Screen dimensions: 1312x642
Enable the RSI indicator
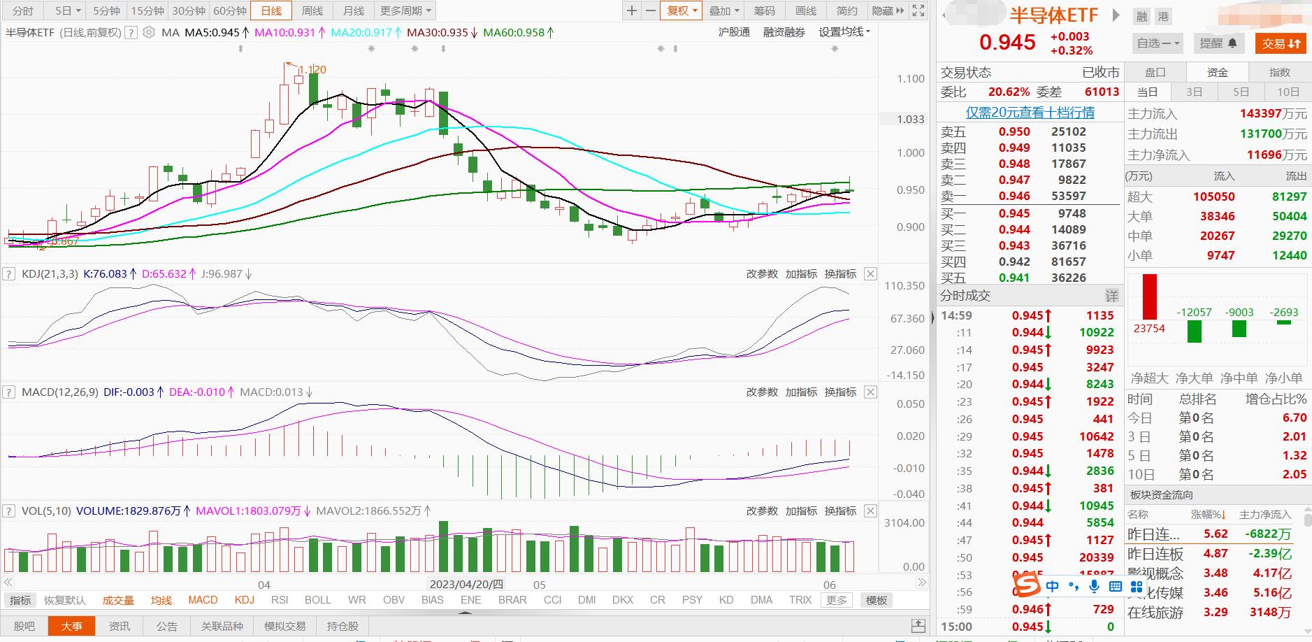280,600
